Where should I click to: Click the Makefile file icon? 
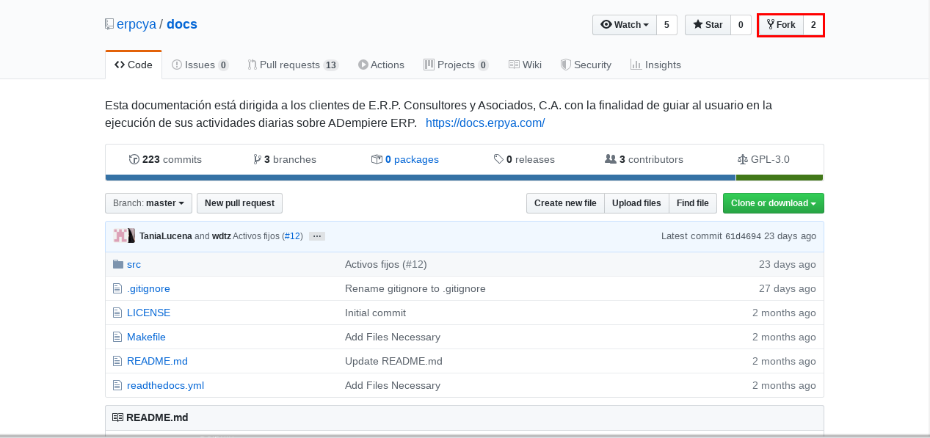point(117,337)
